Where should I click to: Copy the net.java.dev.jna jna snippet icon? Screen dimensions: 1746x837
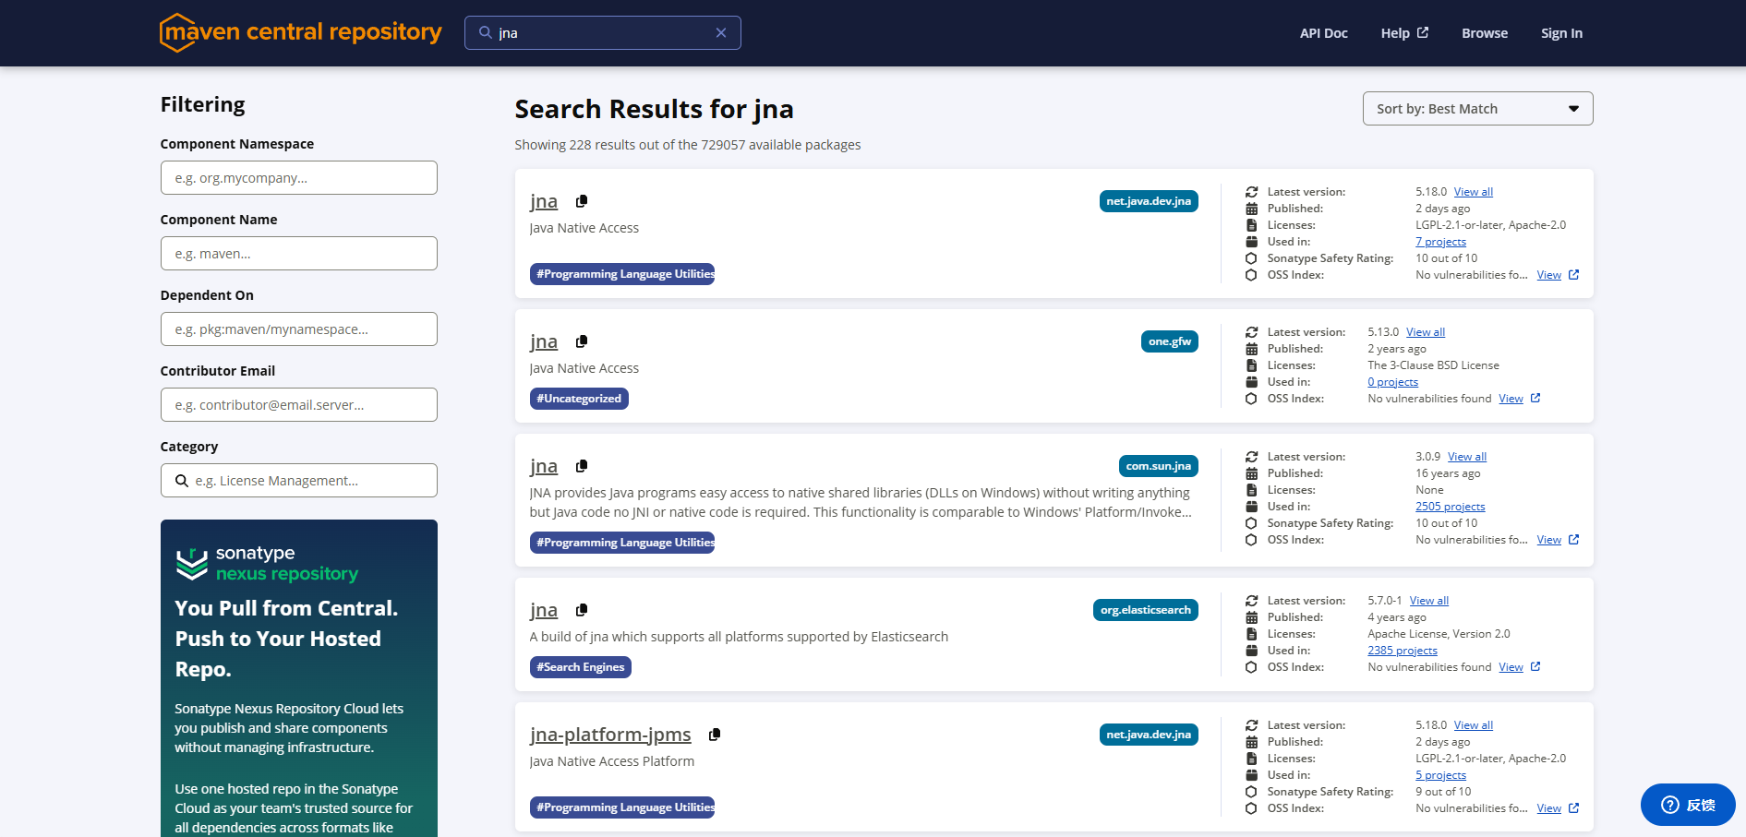(x=582, y=201)
